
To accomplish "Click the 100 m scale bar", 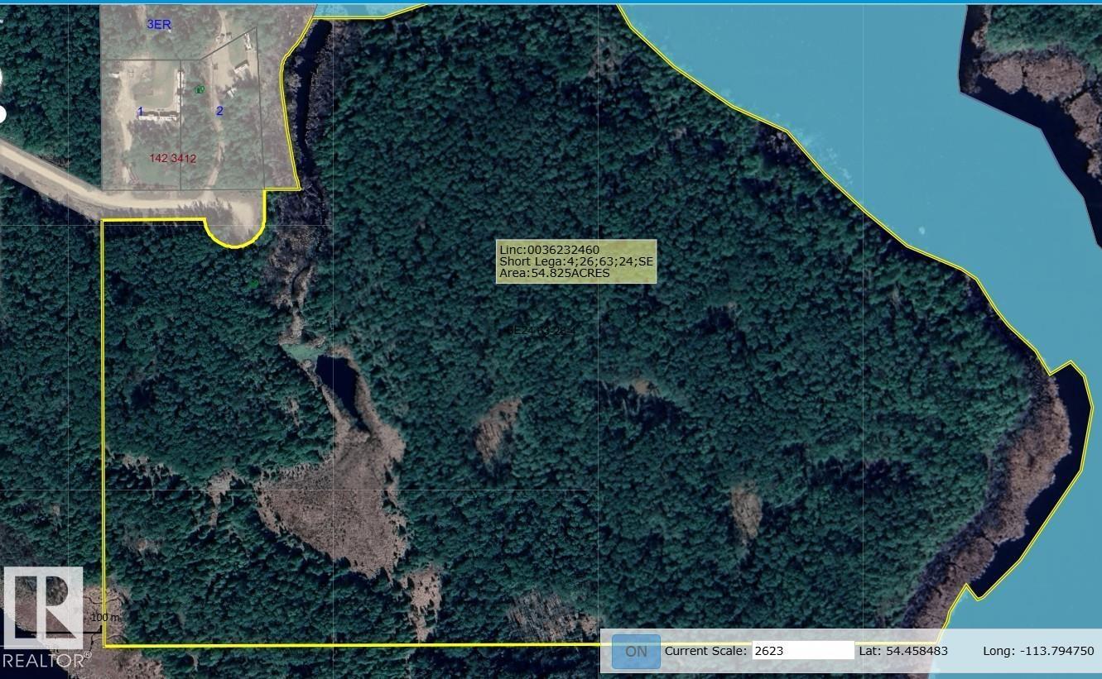I will click(x=104, y=619).
